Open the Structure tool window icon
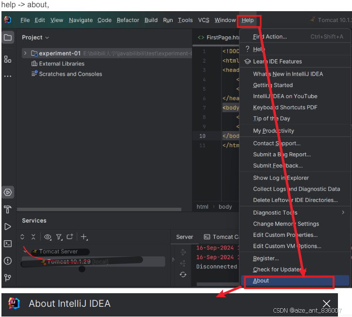The image size is (352, 317). click(x=8, y=59)
